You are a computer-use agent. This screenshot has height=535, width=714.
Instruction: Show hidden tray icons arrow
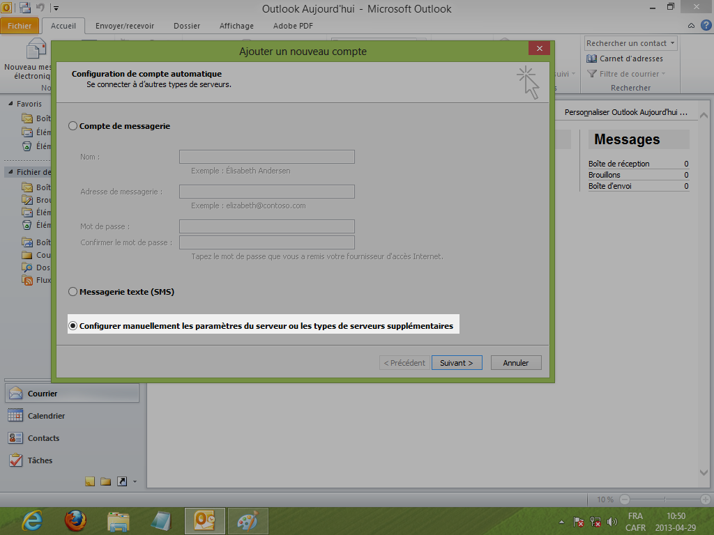coord(561,522)
